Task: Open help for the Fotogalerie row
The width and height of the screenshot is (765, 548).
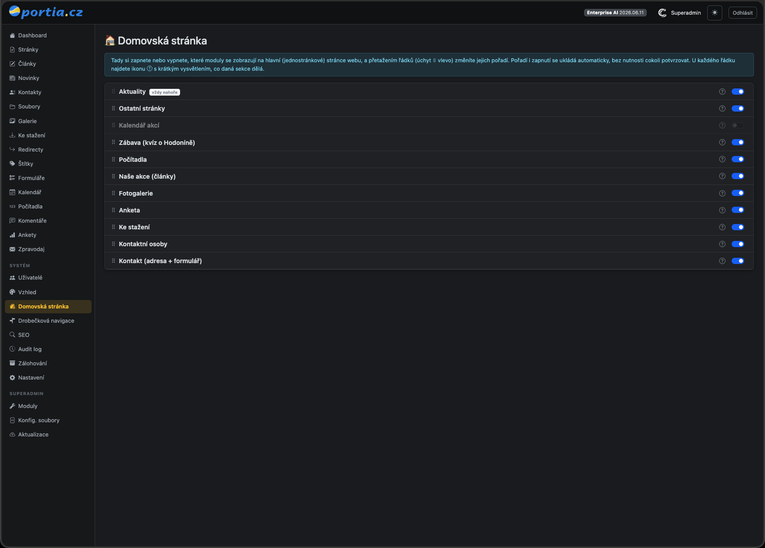Action: click(x=722, y=193)
